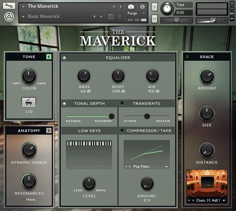The height and width of the screenshot is (211, 236).
Task: Click the reverb DISTANCE knob
Action: coord(207,150)
